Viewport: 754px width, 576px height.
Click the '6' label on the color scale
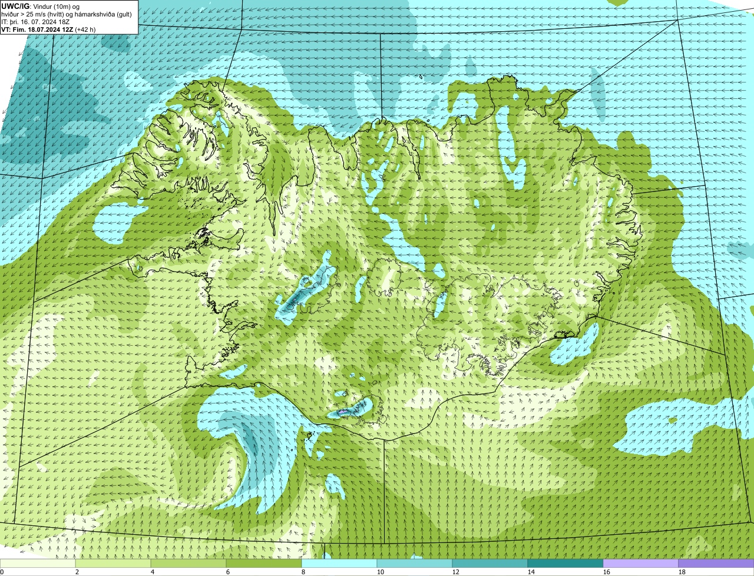(x=228, y=572)
